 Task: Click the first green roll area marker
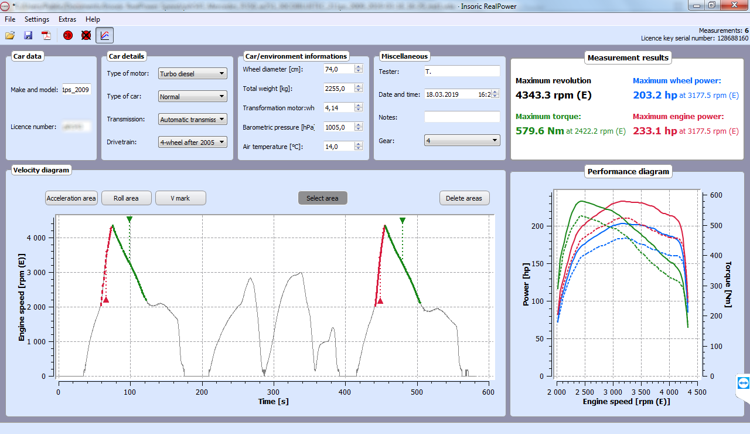[x=129, y=219]
